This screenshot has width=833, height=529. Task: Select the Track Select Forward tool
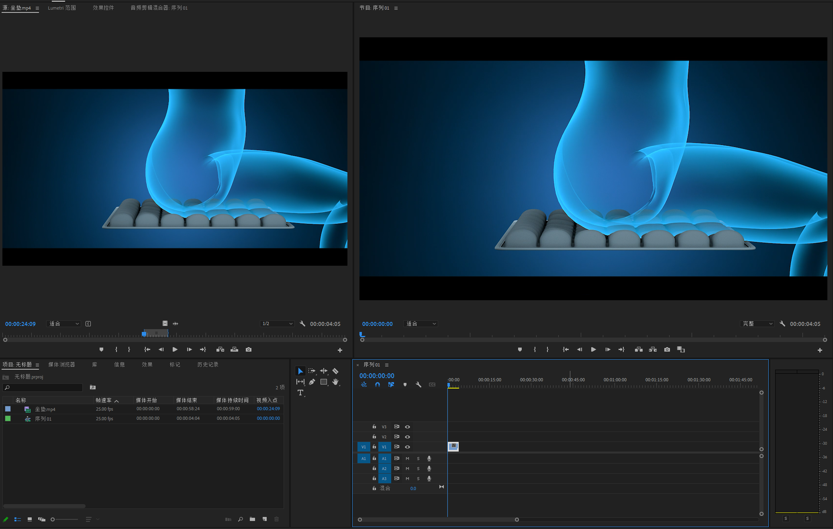tap(312, 371)
